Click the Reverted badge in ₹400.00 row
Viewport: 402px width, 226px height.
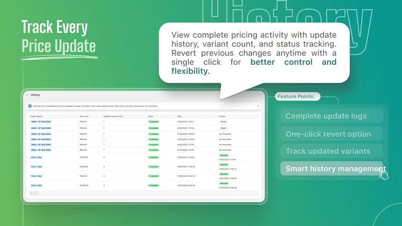coord(224,174)
